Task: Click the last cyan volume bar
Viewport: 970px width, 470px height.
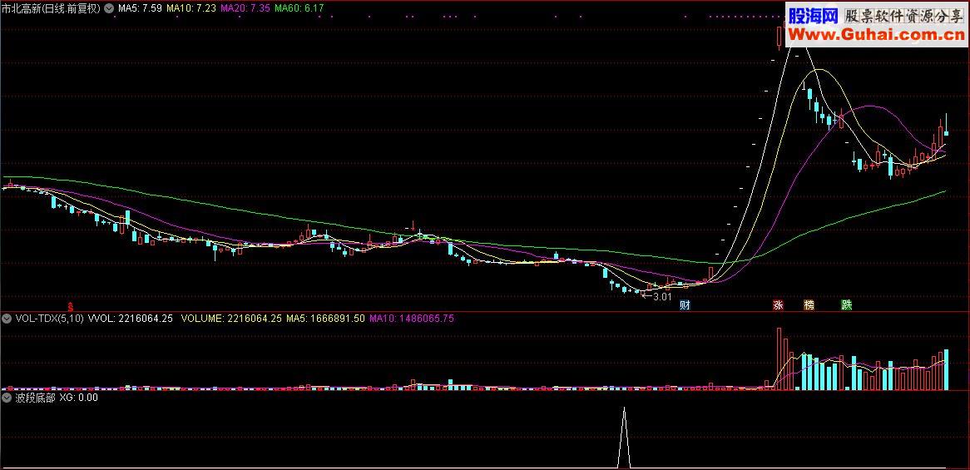Action: click(x=946, y=370)
